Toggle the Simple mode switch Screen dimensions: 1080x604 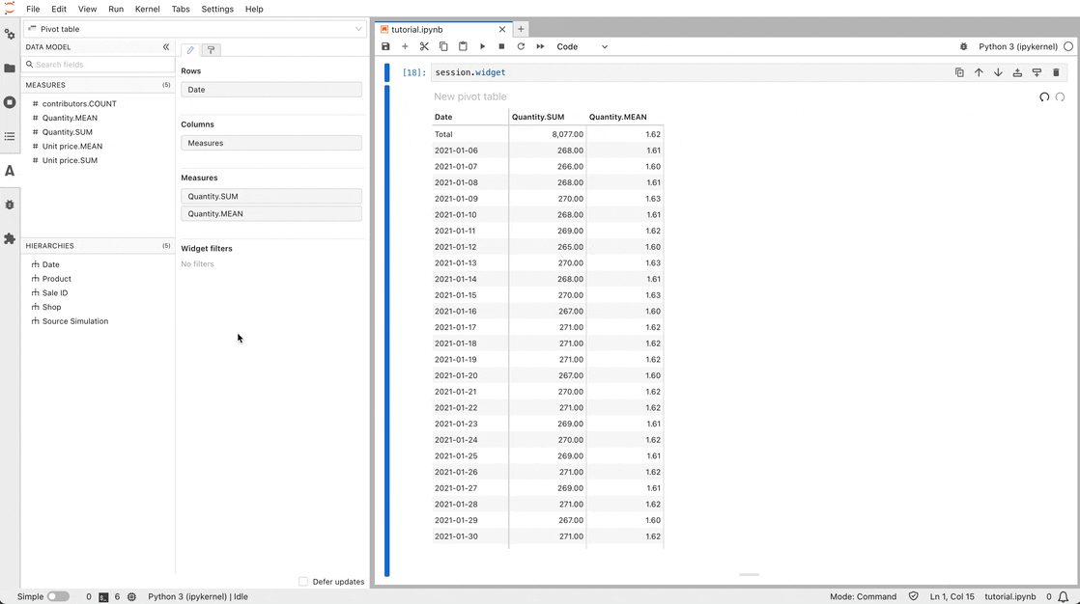[58, 596]
